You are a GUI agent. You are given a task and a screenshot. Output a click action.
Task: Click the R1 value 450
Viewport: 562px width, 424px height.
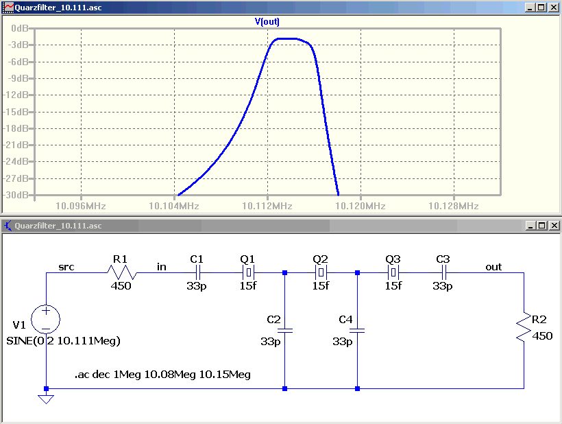(x=121, y=286)
